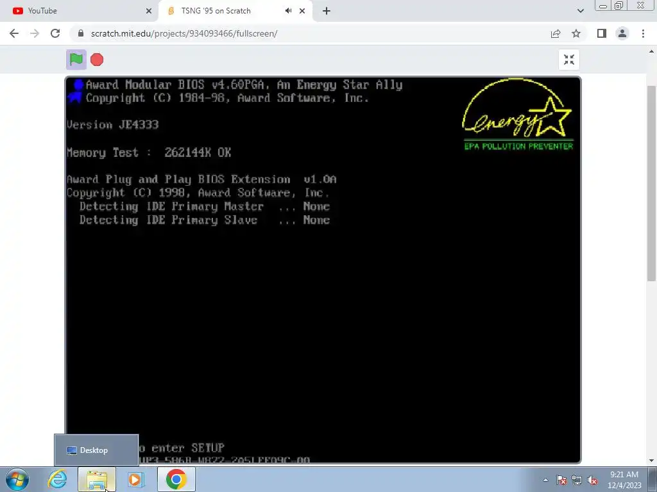Close the TSNG '95 on Scratch tab
The image size is (657, 492).
[302, 11]
